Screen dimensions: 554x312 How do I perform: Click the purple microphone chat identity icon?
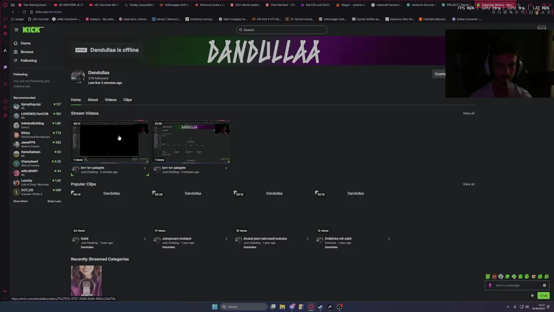(490, 285)
